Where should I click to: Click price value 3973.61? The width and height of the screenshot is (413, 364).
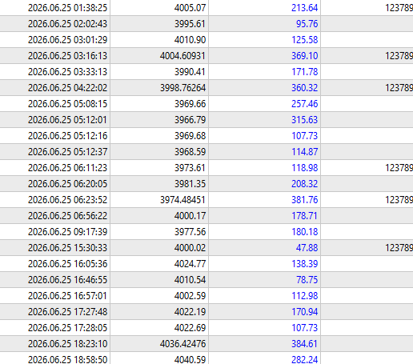[x=190, y=168]
